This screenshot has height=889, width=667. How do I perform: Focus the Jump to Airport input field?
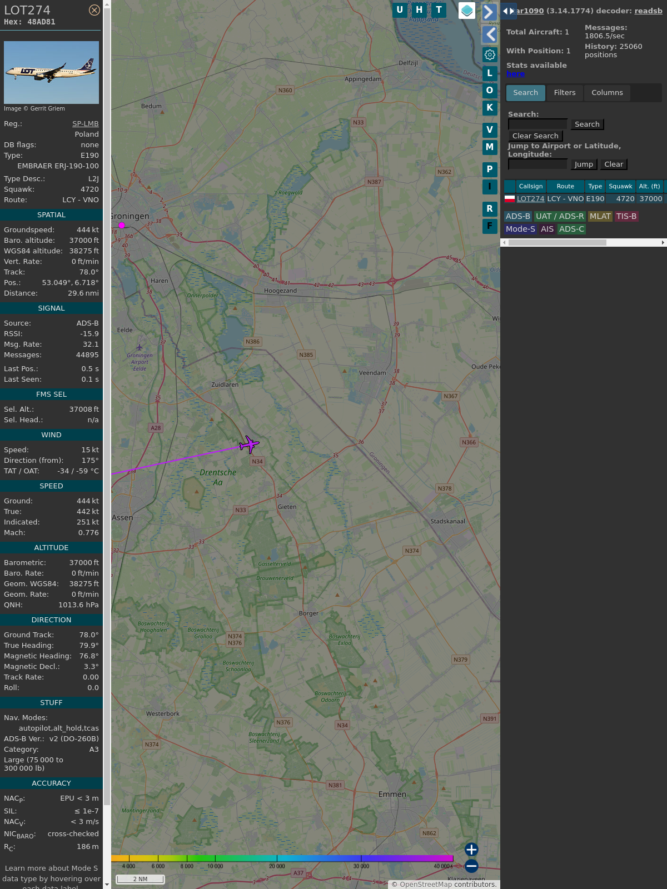click(x=537, y=164)
